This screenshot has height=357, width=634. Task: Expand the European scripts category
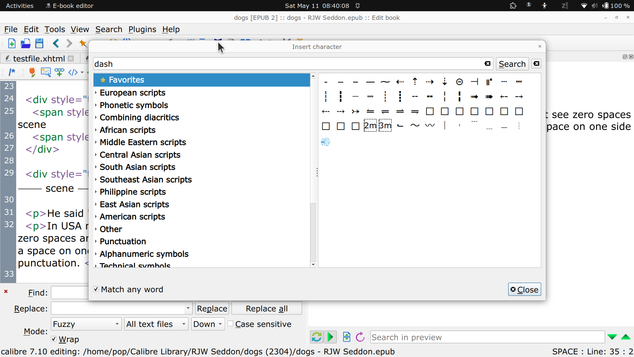click(x=96, y=93)
